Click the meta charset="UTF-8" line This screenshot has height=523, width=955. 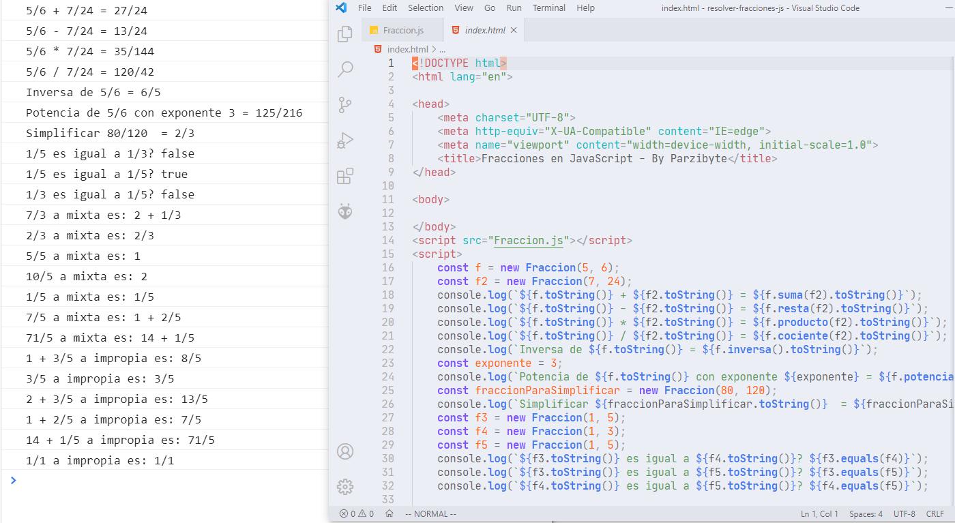point(506,118)
